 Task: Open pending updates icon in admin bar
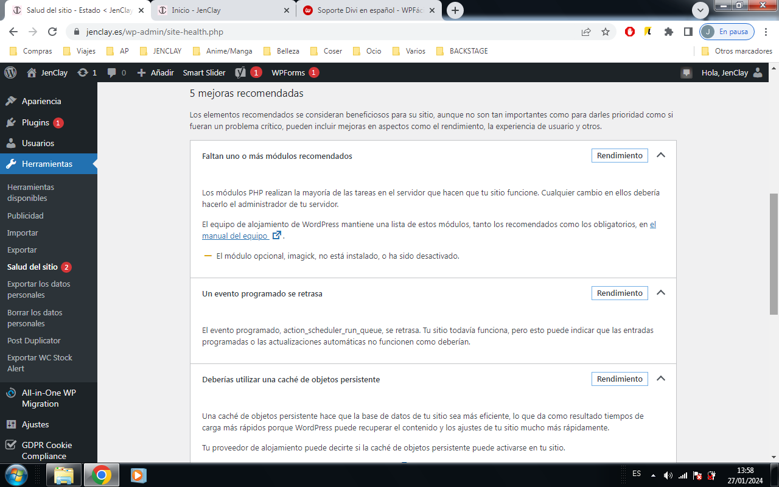click(x=83, y=72)
